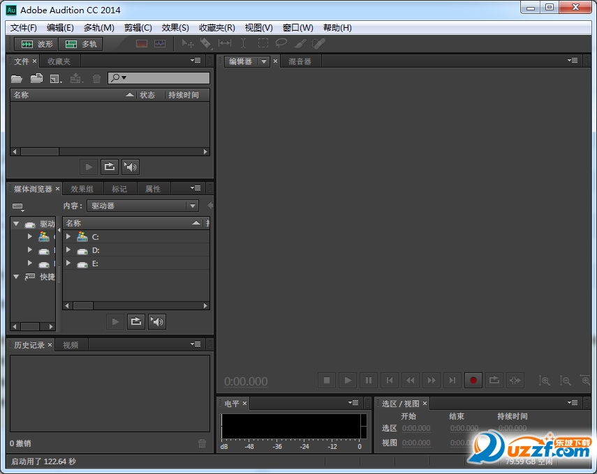The height and width of the screenshot is (474, 597).
Task: Switch to Waveform view button
Action: 34,44
